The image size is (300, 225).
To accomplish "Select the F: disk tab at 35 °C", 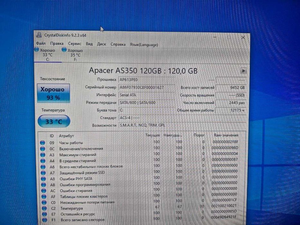I will 75,55.
